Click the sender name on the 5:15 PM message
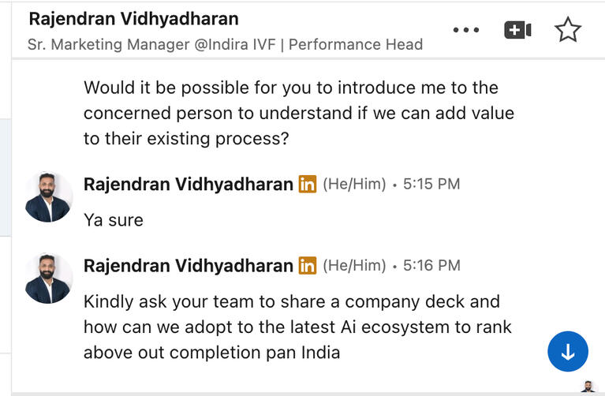This screenshot has height=396, width=605. [x=188, y=185]
